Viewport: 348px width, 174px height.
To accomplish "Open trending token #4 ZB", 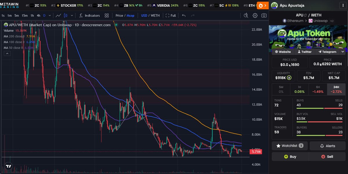I will click(128, 5).
